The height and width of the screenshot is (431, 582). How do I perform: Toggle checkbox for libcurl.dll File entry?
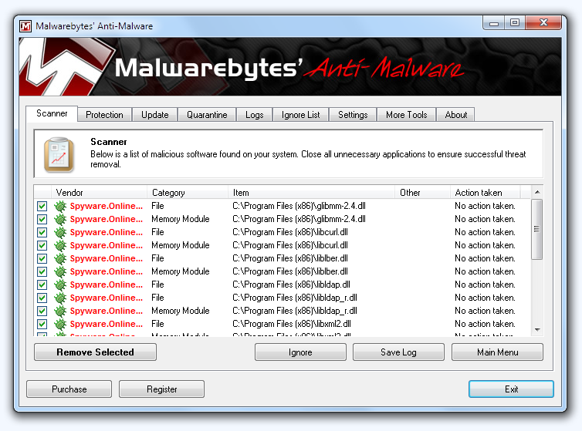pos(42,232)
